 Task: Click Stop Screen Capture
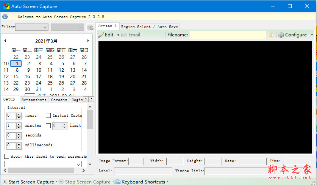click(x=85, y=182)
